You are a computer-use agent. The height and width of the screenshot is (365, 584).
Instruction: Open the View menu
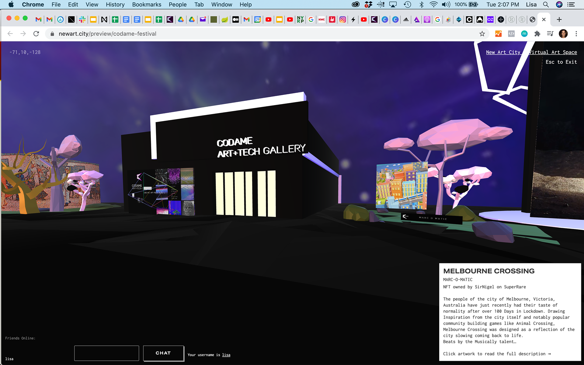pyautogui.click(x=92, y=5)
